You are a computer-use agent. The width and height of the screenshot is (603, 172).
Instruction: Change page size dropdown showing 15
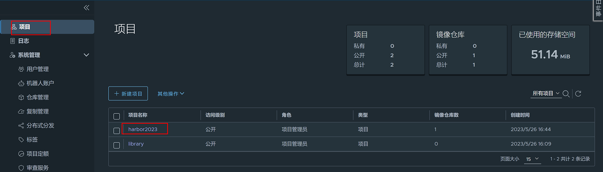pos(533,159)
